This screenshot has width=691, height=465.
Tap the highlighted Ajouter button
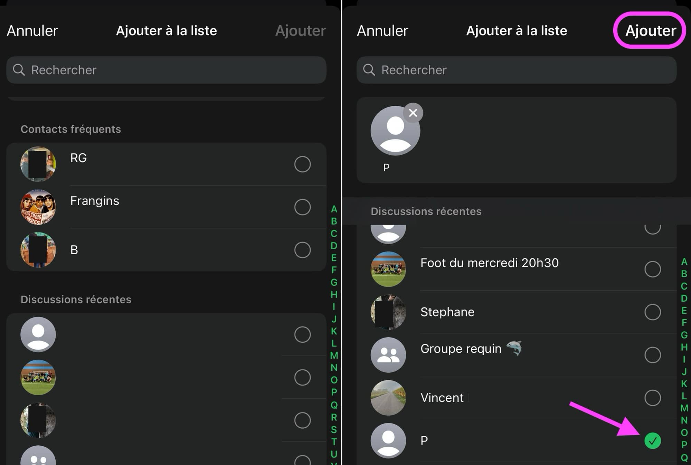coord(651,31)
